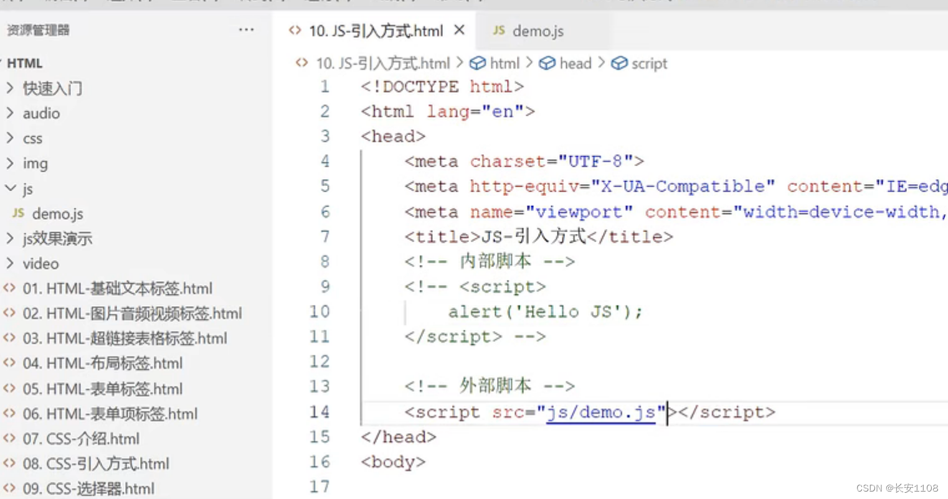Click the cube icon beside head breadcrumb
The width and height of the screenshot is (948, 499).
547,63
